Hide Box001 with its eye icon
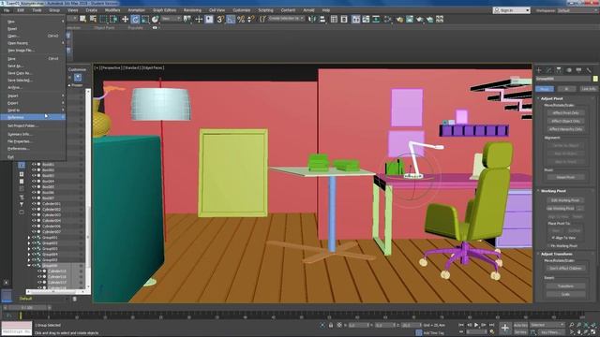 [x=34, y=165]
